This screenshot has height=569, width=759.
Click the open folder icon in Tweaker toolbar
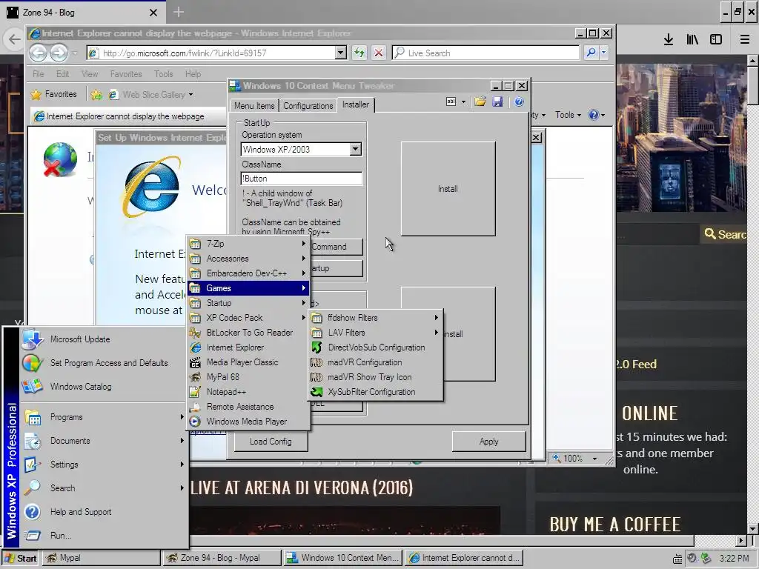(x=480, y=102)
